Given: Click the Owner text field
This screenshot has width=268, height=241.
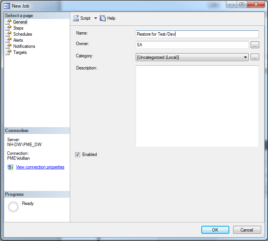Looking at the screenshot, I should point(192,45).
